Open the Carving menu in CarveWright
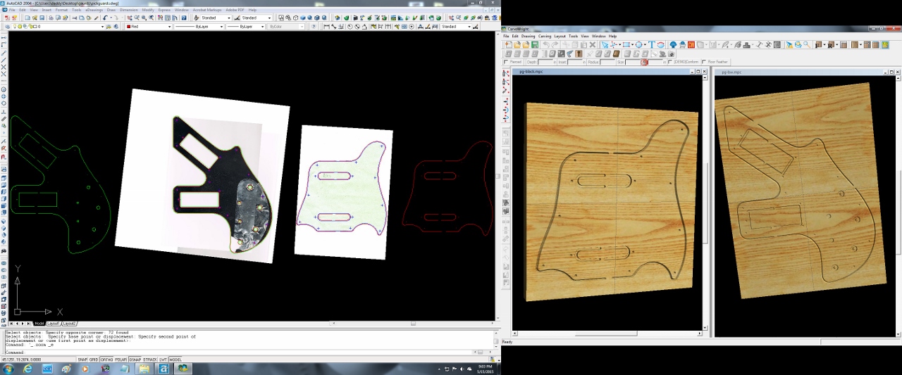Viewport: 902px width, 375px height. click(545, 36)
